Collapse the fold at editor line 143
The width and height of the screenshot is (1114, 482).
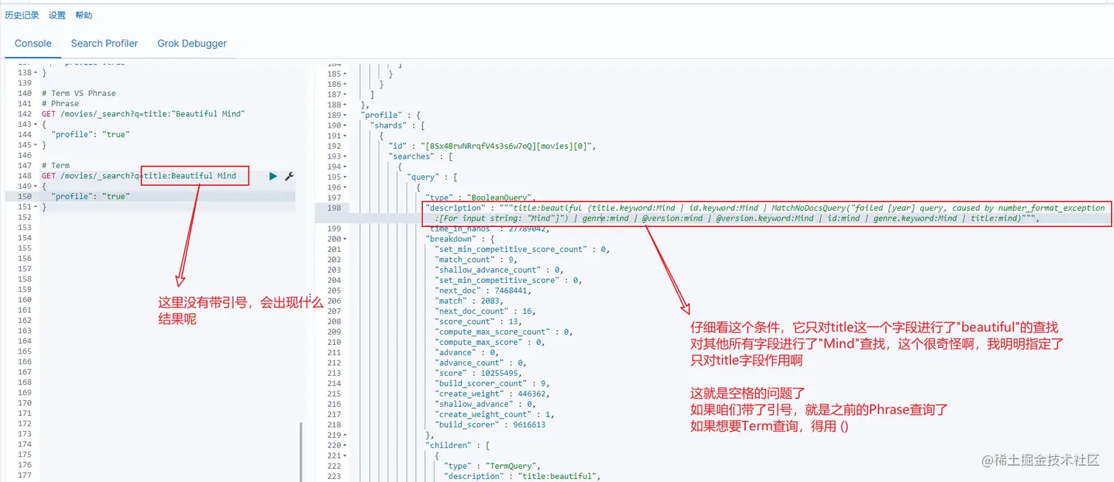pos(35,125)
